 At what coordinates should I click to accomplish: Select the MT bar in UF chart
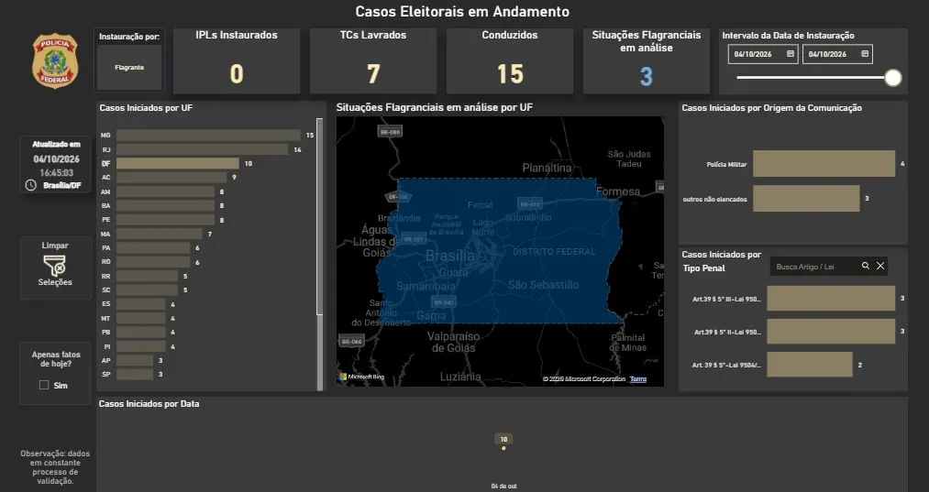pyautogui.click(x=141, y=318)
